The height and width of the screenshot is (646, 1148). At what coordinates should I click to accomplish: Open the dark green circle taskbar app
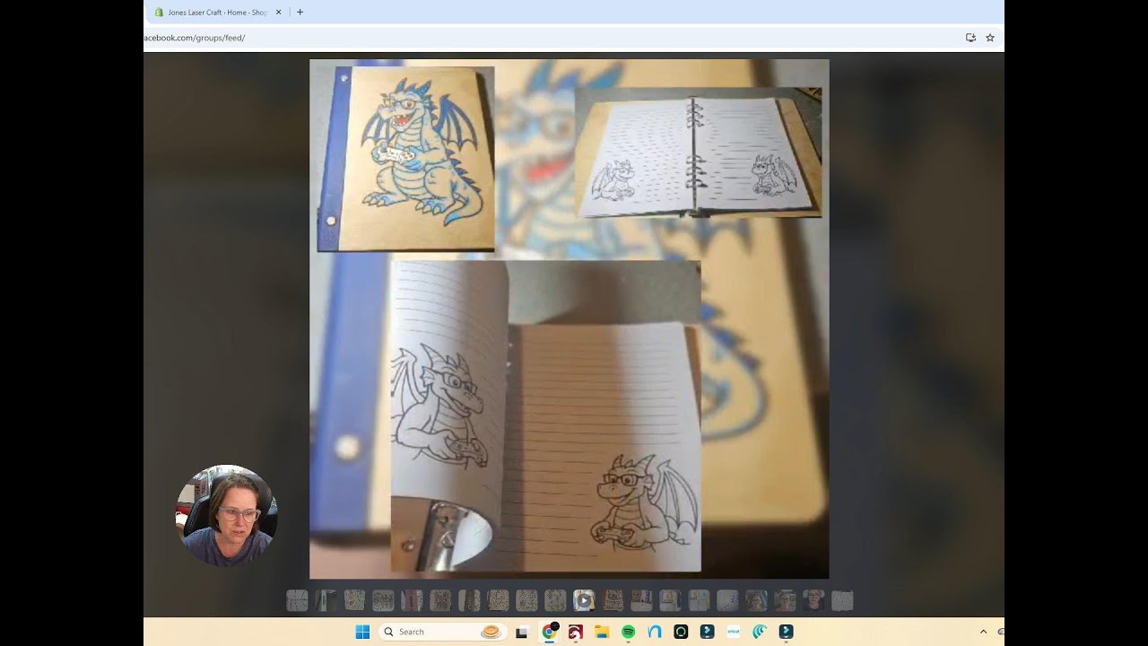click(x=681, y=632)
